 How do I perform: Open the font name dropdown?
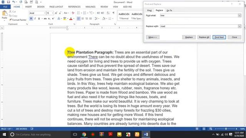click(45, 13)
